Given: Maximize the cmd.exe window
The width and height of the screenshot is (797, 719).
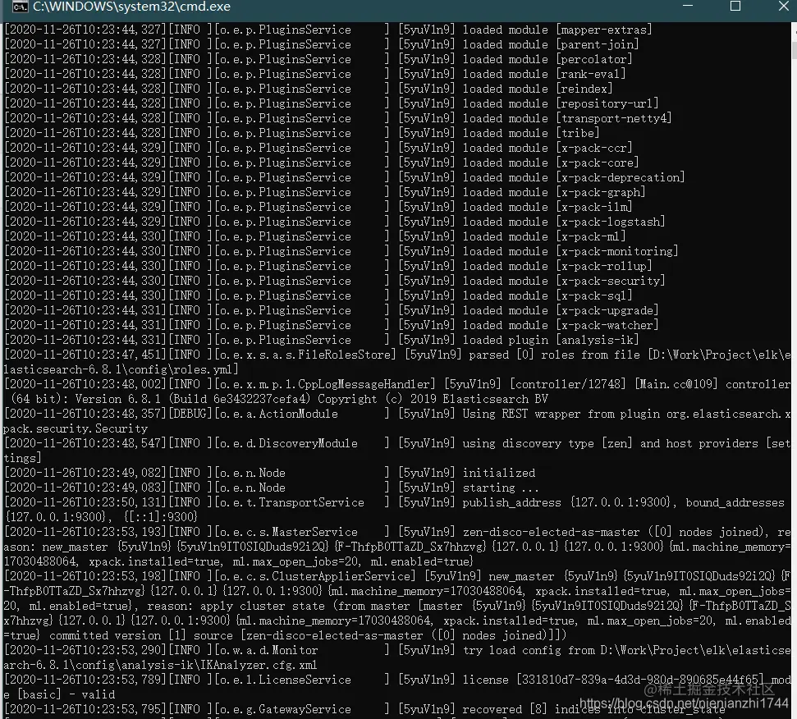Looking at the screenshot, I should coord(735,6).
